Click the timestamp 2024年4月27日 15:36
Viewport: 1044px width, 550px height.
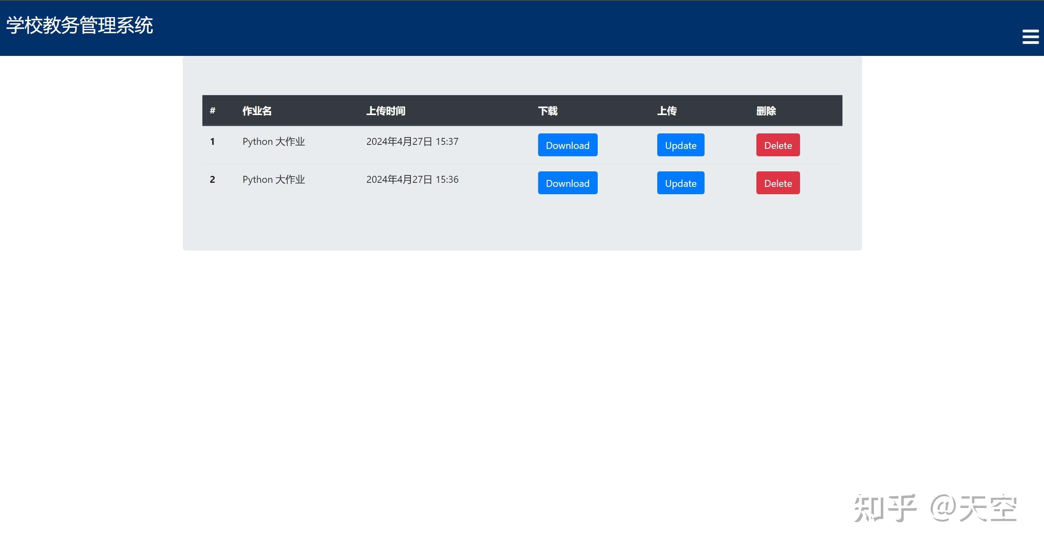coord(412,180)
